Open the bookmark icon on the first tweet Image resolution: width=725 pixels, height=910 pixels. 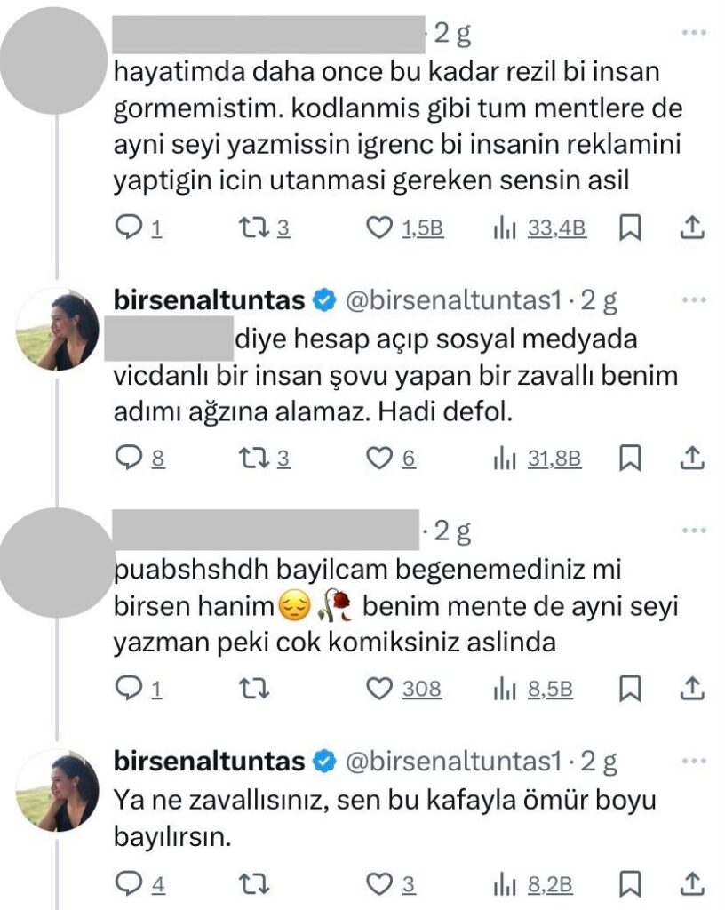pos(630,228)
